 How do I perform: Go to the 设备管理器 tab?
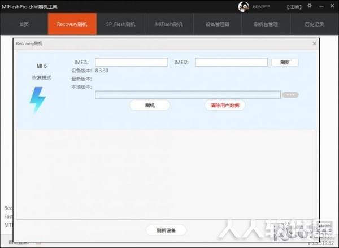pos(218,24)
